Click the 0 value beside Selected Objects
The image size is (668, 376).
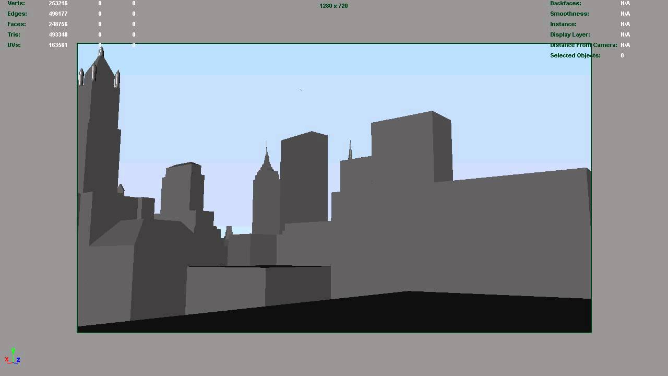(x=622, y=55)
